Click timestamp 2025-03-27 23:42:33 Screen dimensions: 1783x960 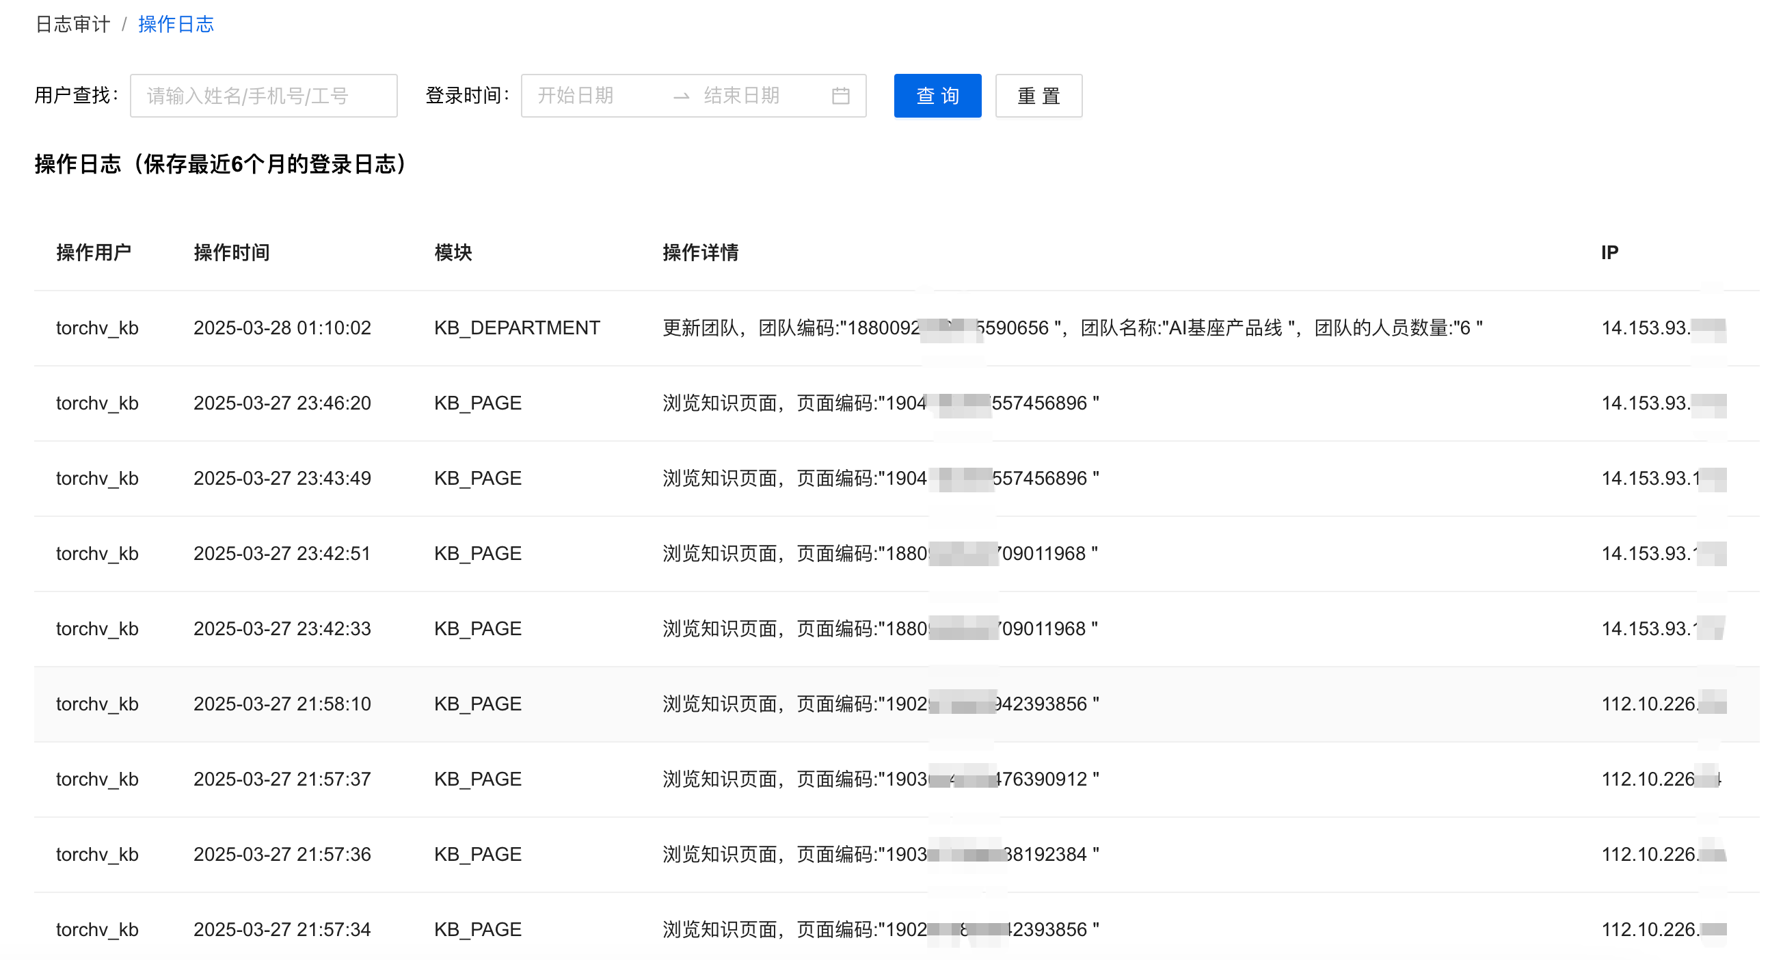point(282,629)
